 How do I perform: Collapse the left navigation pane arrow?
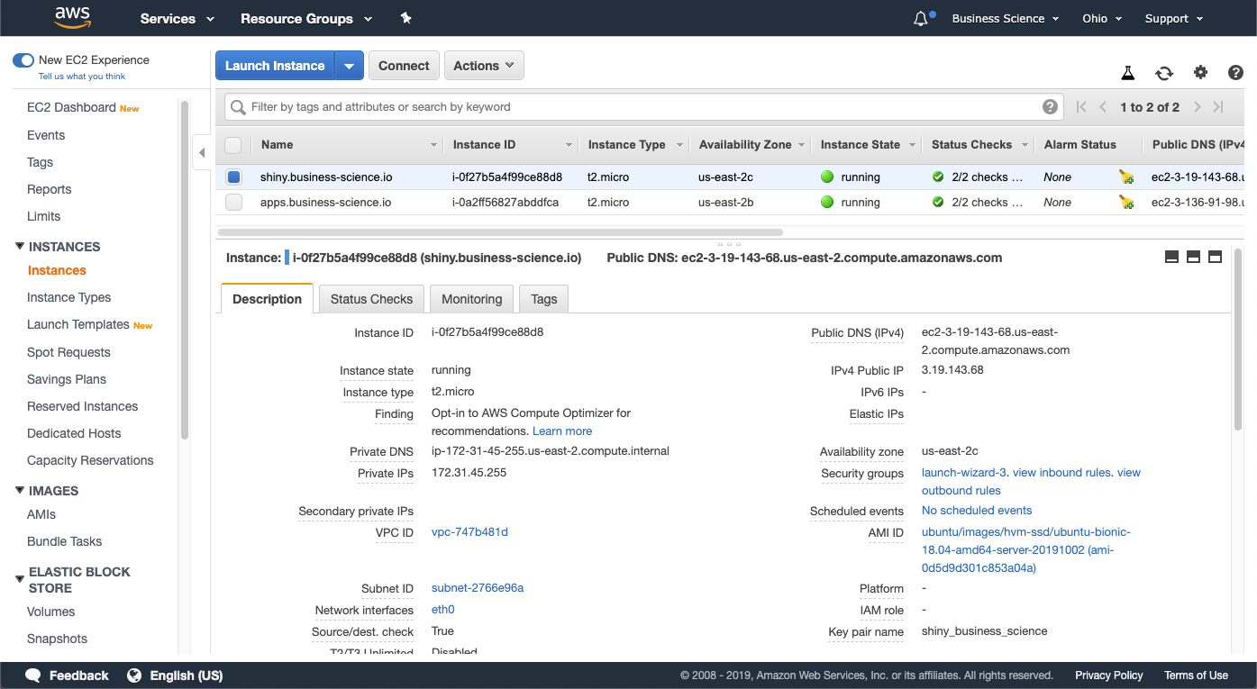pos(202,152)
